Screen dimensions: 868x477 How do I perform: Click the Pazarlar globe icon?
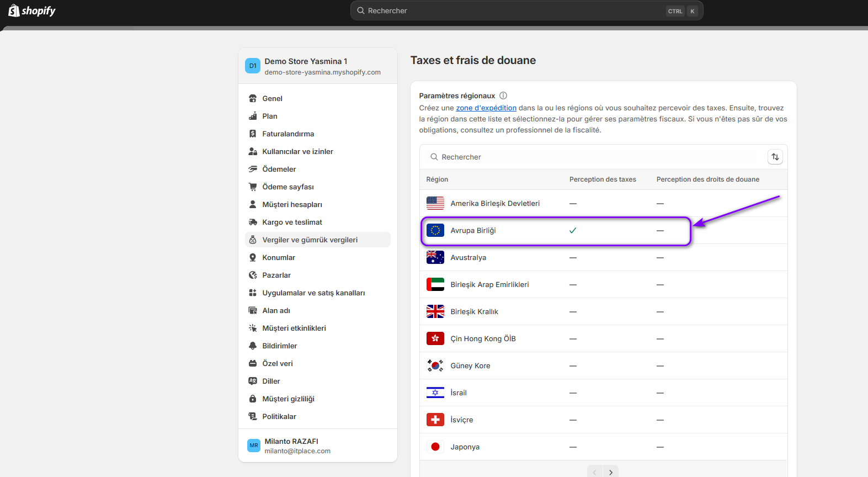coord(253,275)
